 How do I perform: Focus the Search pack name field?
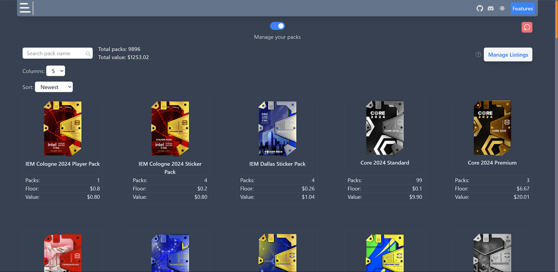(54, 54)
